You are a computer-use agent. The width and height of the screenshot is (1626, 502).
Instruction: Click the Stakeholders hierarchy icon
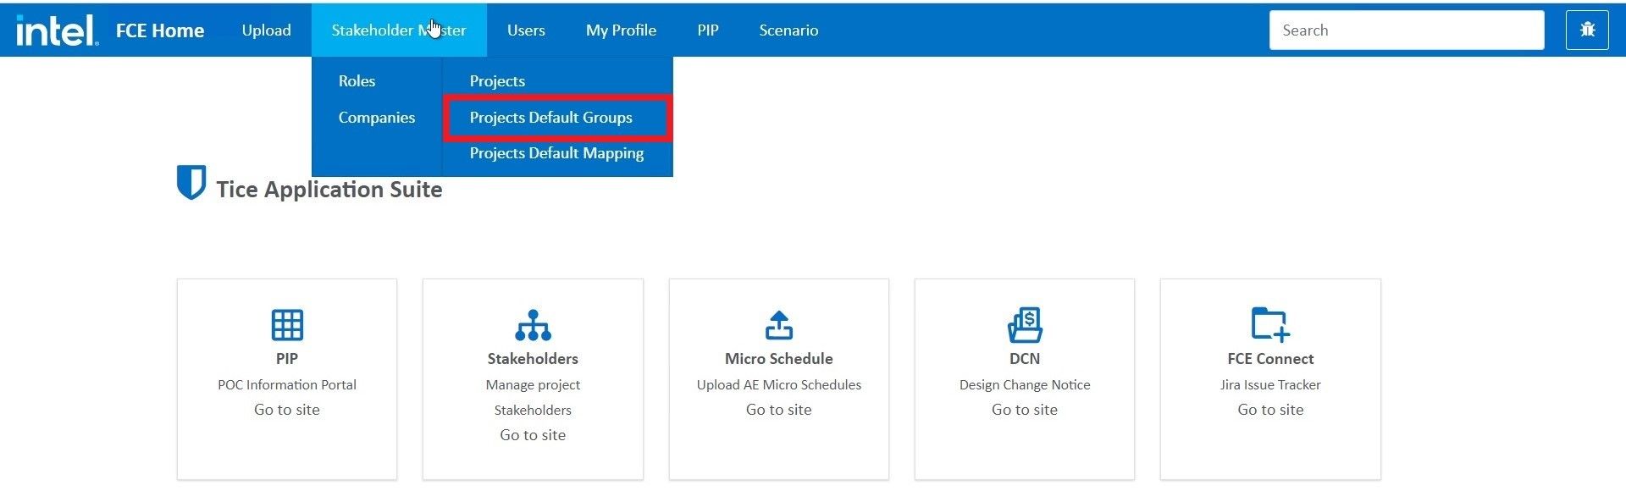pos(533,324)
